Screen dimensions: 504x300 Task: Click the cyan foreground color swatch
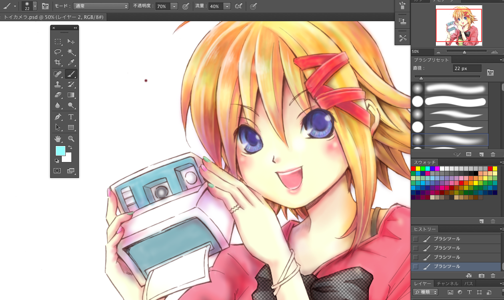pos(60,151)
